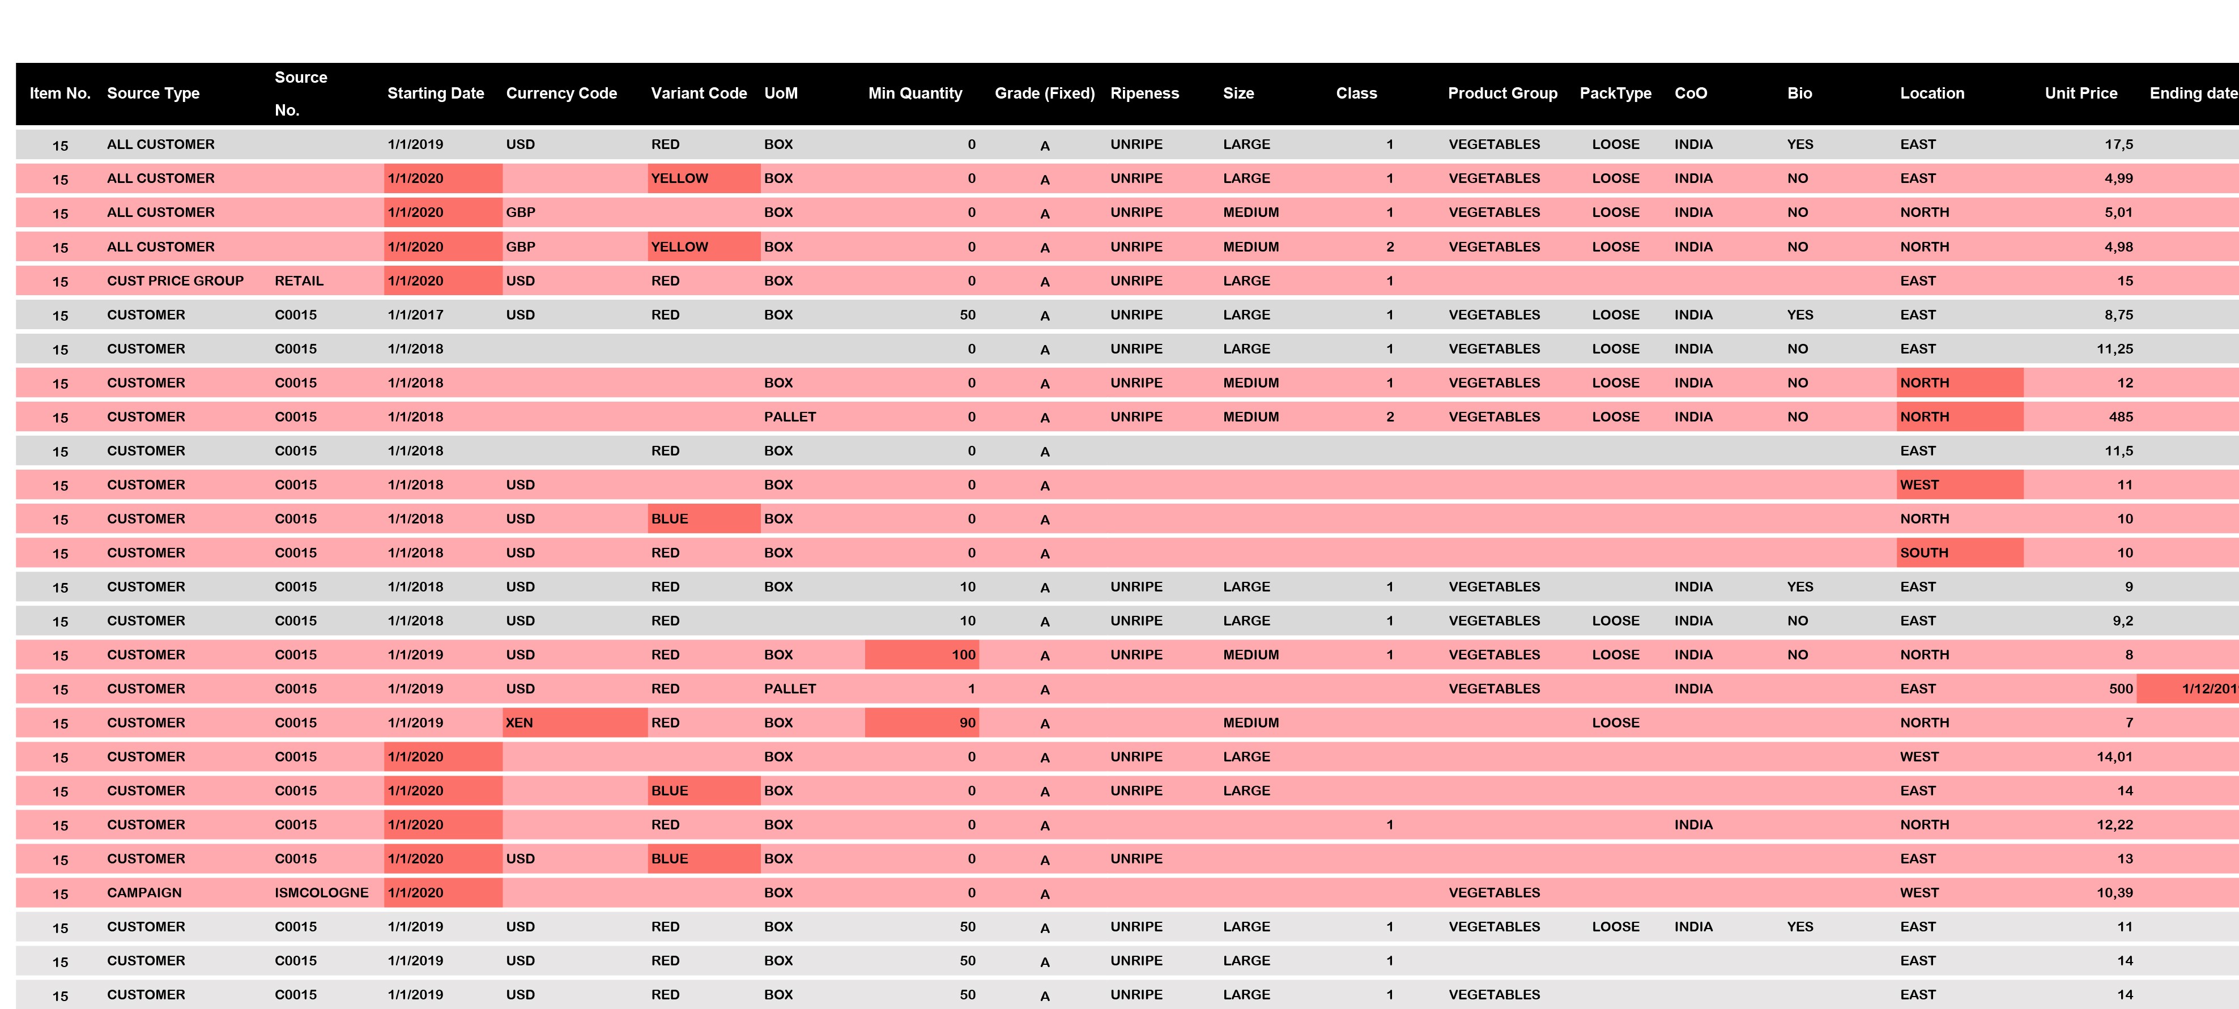Click the Location column header
The image size is (2239, 1009).
click(x=1931, y=93)
